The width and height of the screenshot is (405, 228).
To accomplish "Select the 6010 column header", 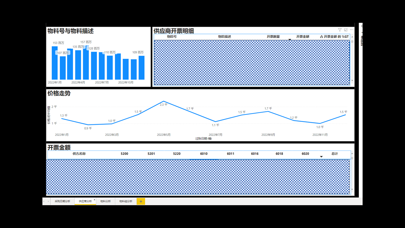I will coord(204,154).
